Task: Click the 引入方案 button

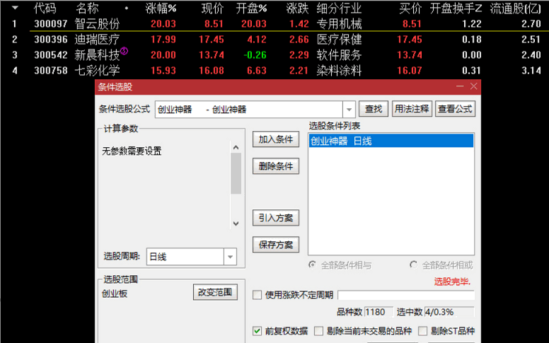Action: point(276,218)
